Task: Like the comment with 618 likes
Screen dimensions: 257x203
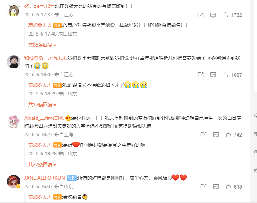Action: coord(228,187)
